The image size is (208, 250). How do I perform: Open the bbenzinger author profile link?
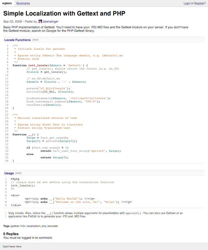coord(51,21)
